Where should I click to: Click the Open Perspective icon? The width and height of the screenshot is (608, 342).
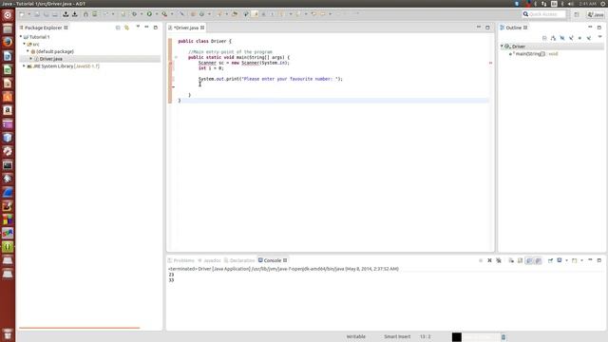click(x=577, y=14)
